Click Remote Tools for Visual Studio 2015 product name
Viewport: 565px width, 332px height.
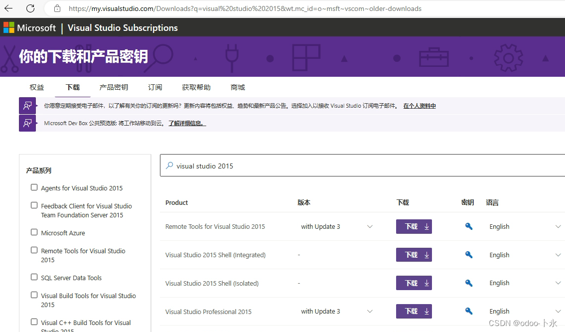(215, 226)
